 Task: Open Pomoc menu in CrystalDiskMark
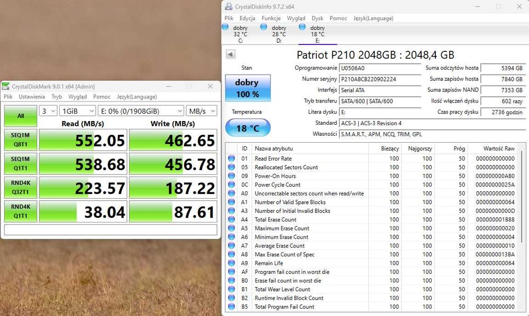102,97
